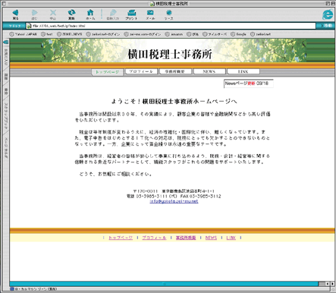The image size is (336, 293).
Task: Click the page icon in the address bar
Action: pyautogui.click(x=29, y=26)
